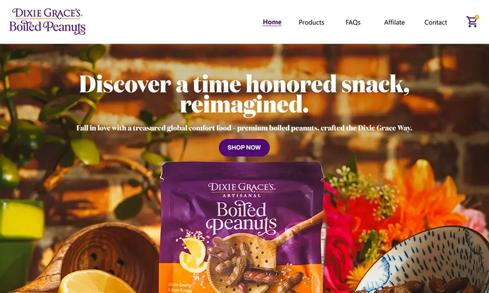This screenshot has width=489, height=293.
Task: Navigate to FAQs
Action: (x=353, y=22)
